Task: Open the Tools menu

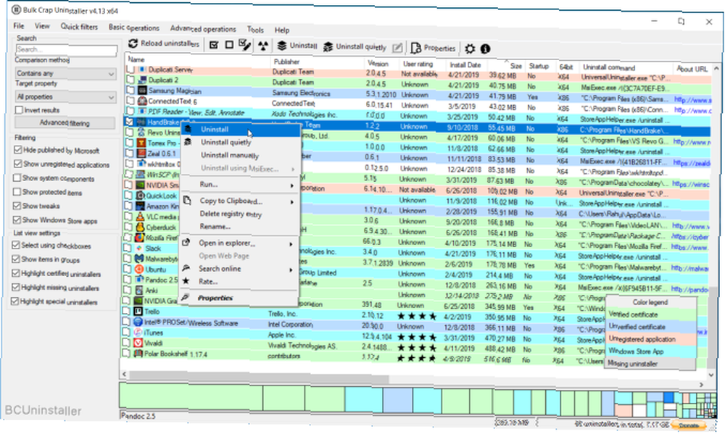Action: pos(255,30)
